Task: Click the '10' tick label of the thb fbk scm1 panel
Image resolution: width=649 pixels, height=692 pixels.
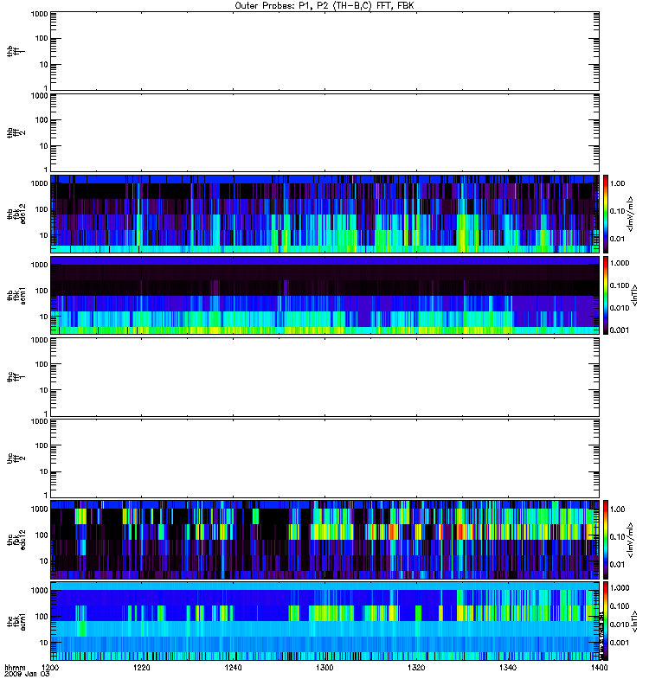Action: click(44, 317)
